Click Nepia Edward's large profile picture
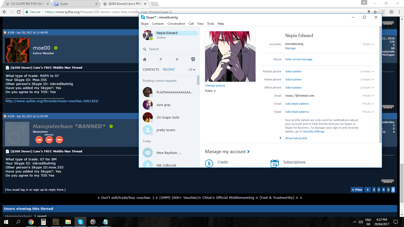This screenshot has width=404, height=227. 230,56
